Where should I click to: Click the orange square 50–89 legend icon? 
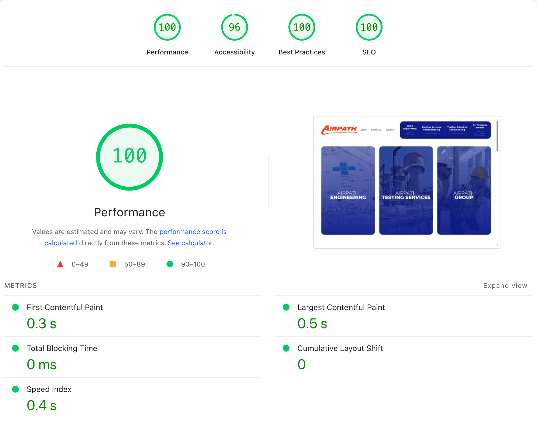(113, 264)
